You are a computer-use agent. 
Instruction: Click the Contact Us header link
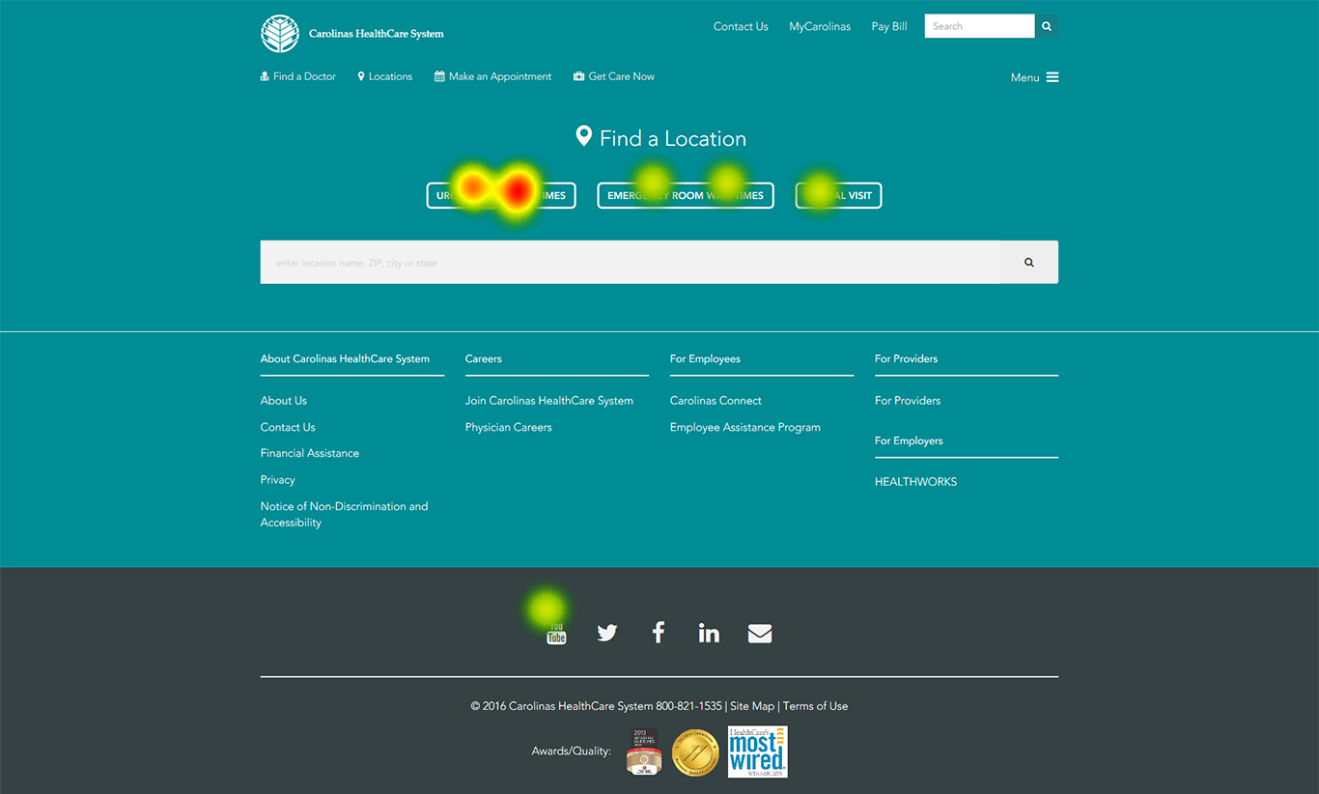[741, 26]
